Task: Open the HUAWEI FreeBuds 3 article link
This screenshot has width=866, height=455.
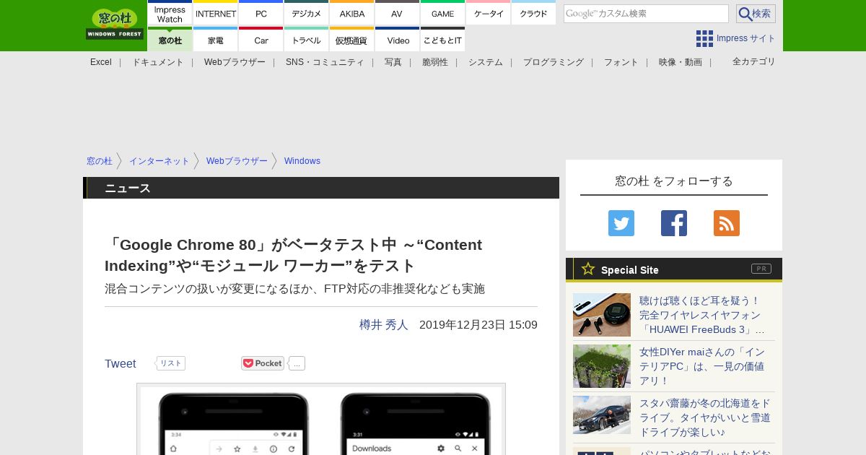Action: pyautogui.click(x=701, y=315)
